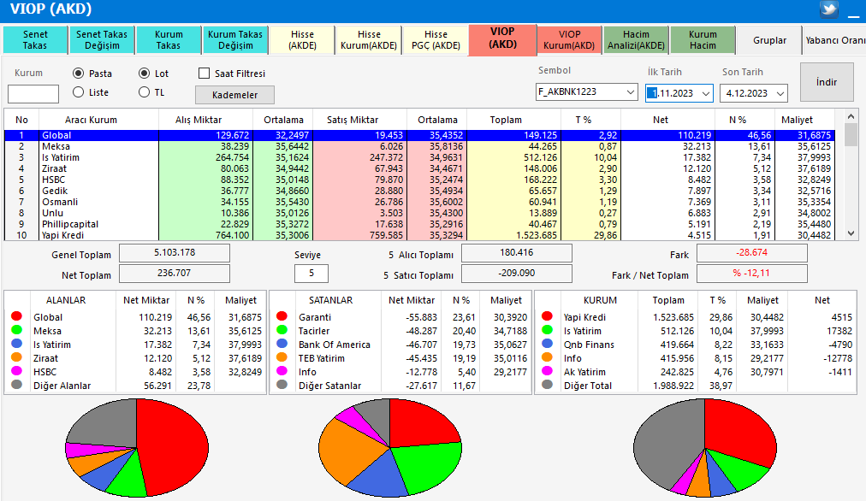The height and width of the screenshot is (501, 866).
Task: Open the Gruplar tab
Action: click(x=769, y=39)
